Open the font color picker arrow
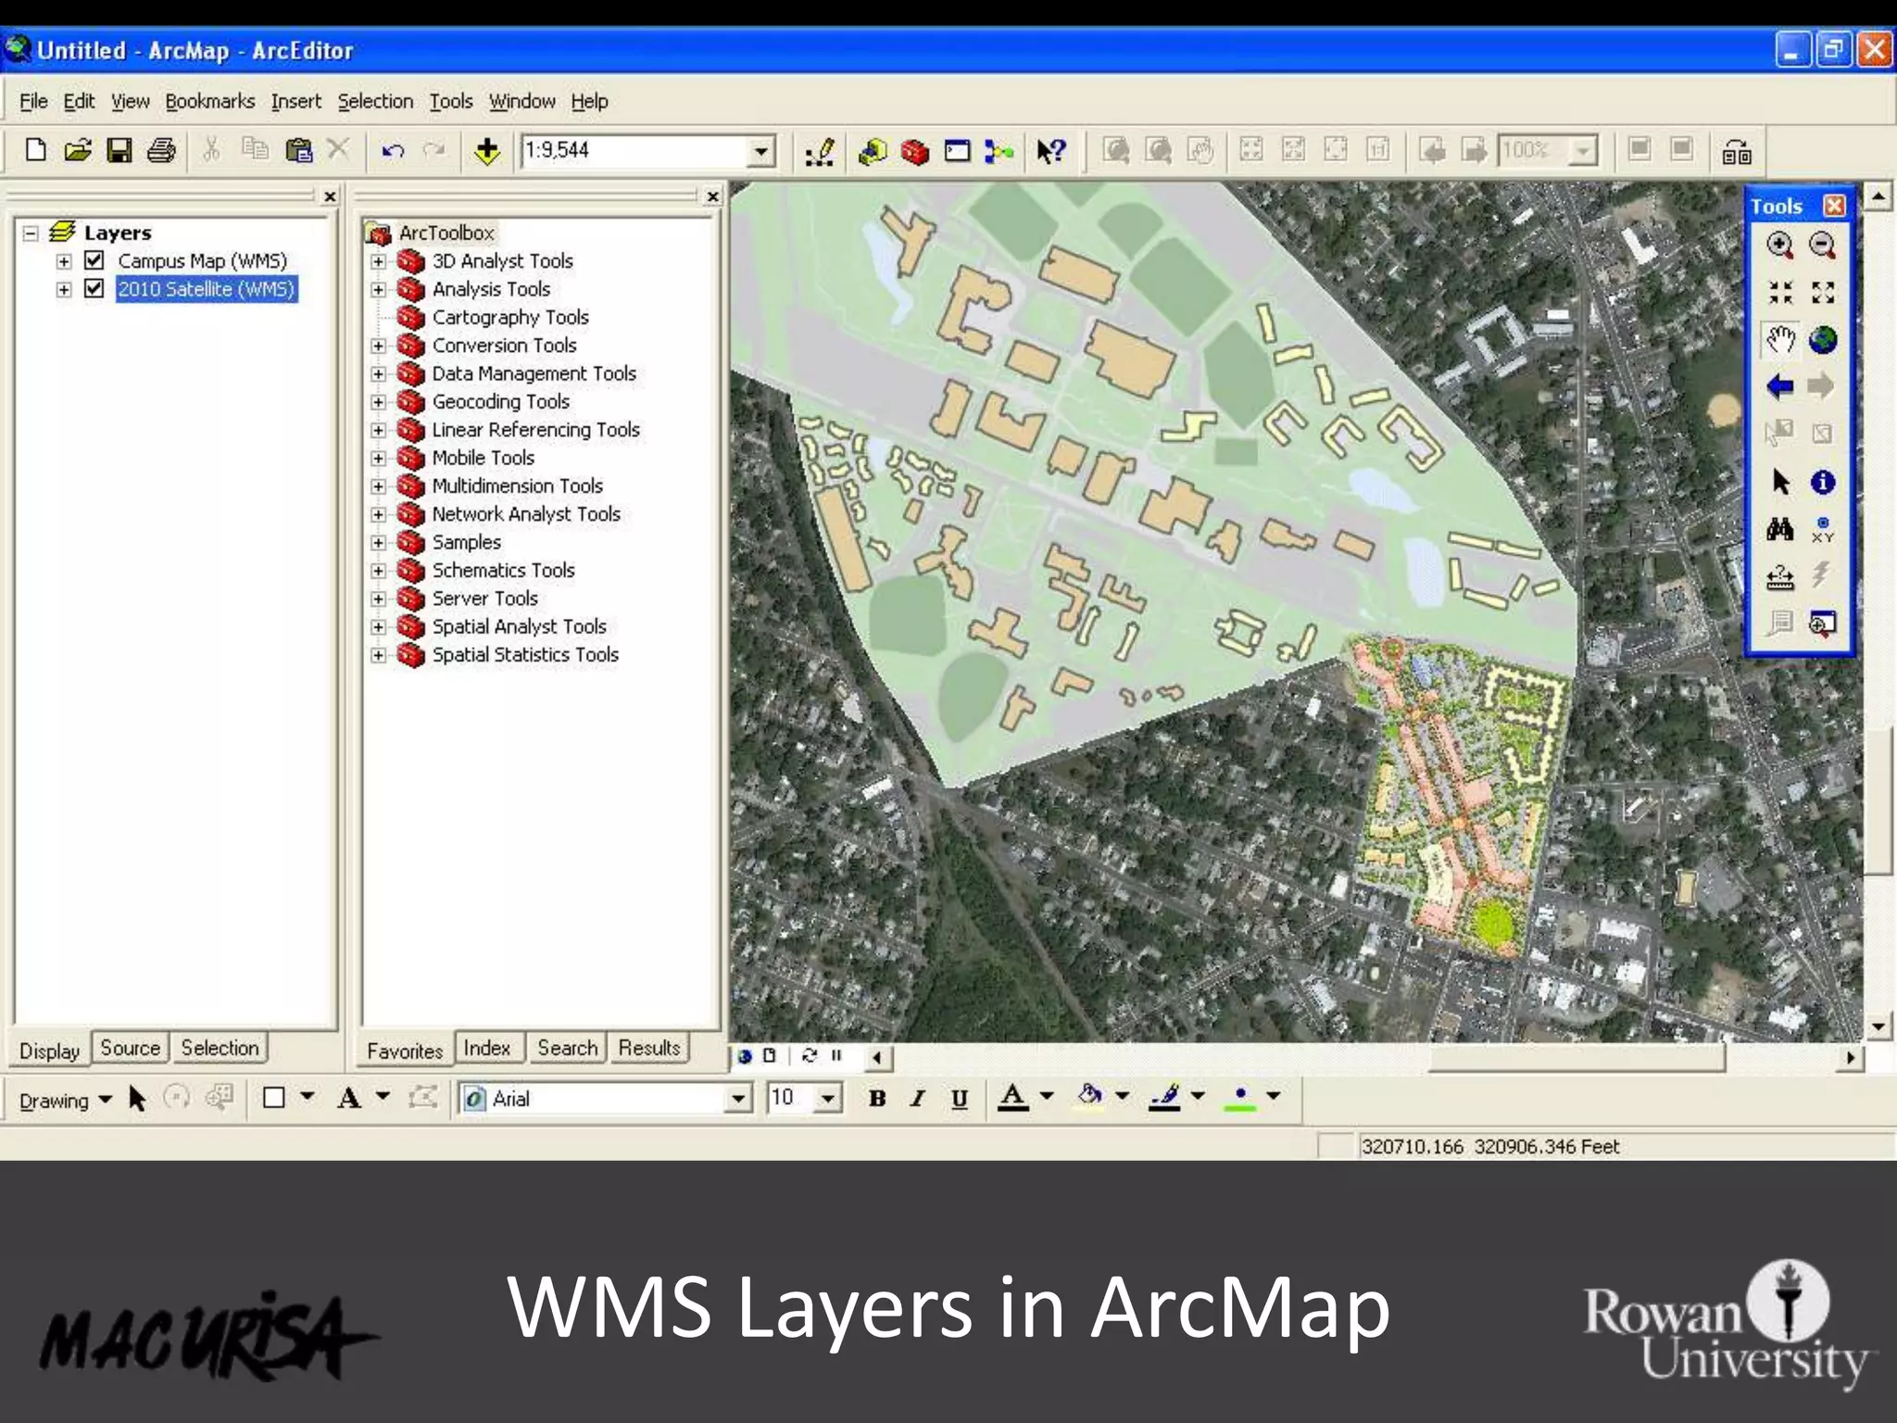The image size is (1897, 1423). (1048, 1096)
